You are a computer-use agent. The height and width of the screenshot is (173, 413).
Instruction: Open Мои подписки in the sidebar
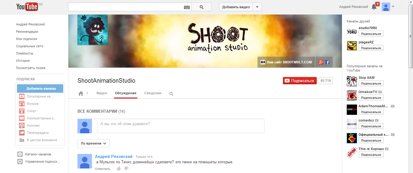coord(27,39)
